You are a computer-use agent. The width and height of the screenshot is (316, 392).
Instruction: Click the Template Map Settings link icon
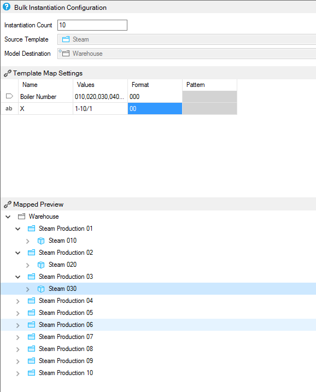point(8,73)
